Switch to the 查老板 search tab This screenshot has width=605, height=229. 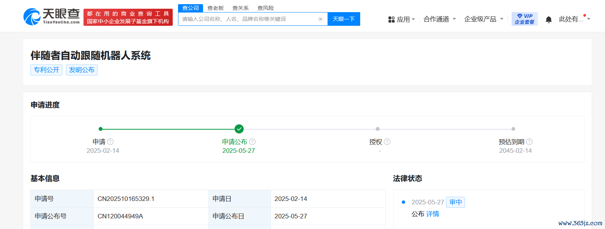[x=216, y=8]
